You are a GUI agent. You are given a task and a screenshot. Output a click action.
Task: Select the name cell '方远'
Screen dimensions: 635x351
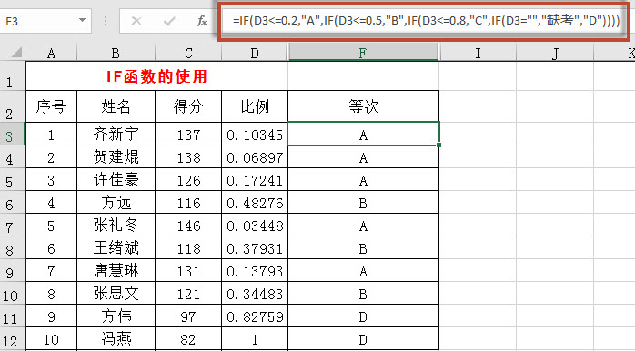point(116,202)
